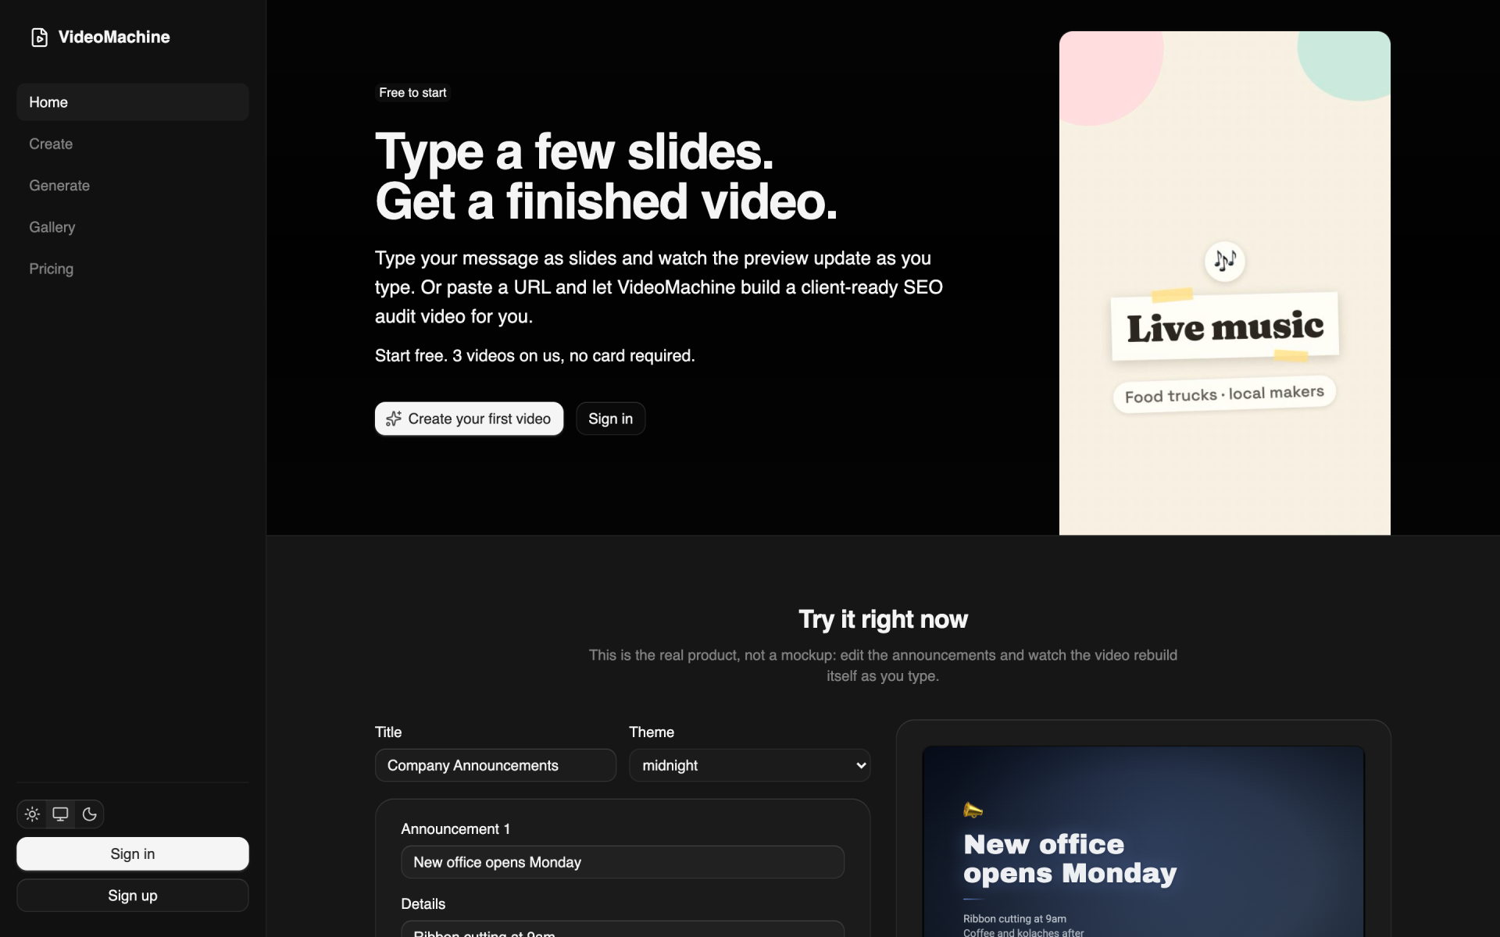Viewport: 1500px width, 937px height.
Task: Click the Details label
Action: click(423, 904)
